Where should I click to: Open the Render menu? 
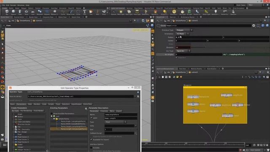[x=13, y=5]
